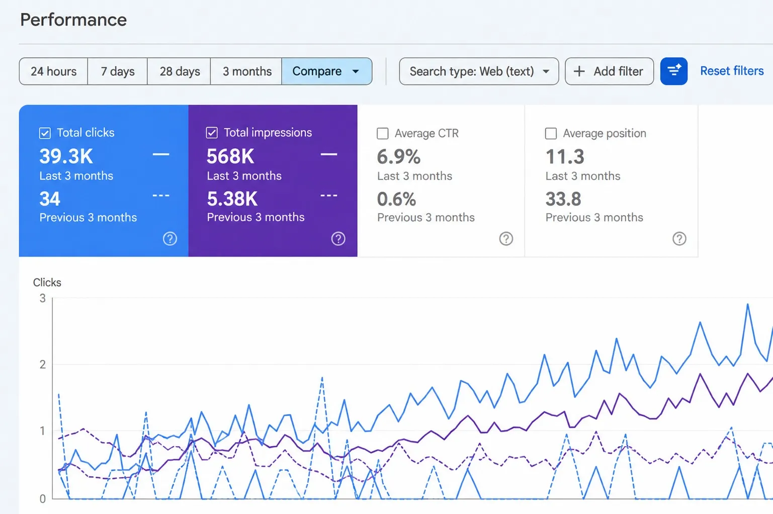Uncheck the Total clicks checkbox

(x=45, y=133)
